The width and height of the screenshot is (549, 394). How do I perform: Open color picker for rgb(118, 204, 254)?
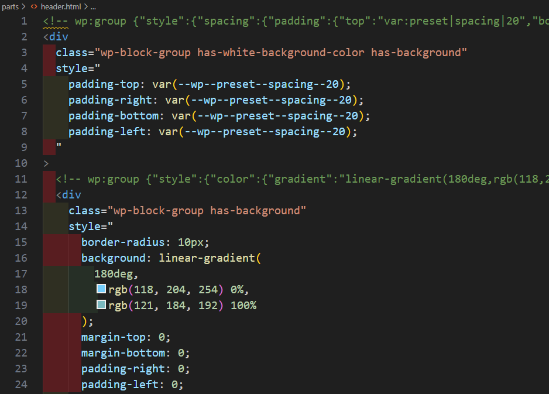(101, 289)
